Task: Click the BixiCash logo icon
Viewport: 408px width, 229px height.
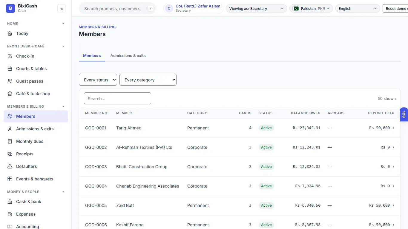Action: point(10,8)
